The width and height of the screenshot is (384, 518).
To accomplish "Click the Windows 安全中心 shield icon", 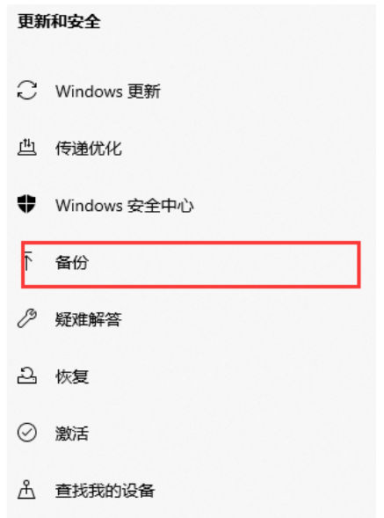I will (26, 204).
